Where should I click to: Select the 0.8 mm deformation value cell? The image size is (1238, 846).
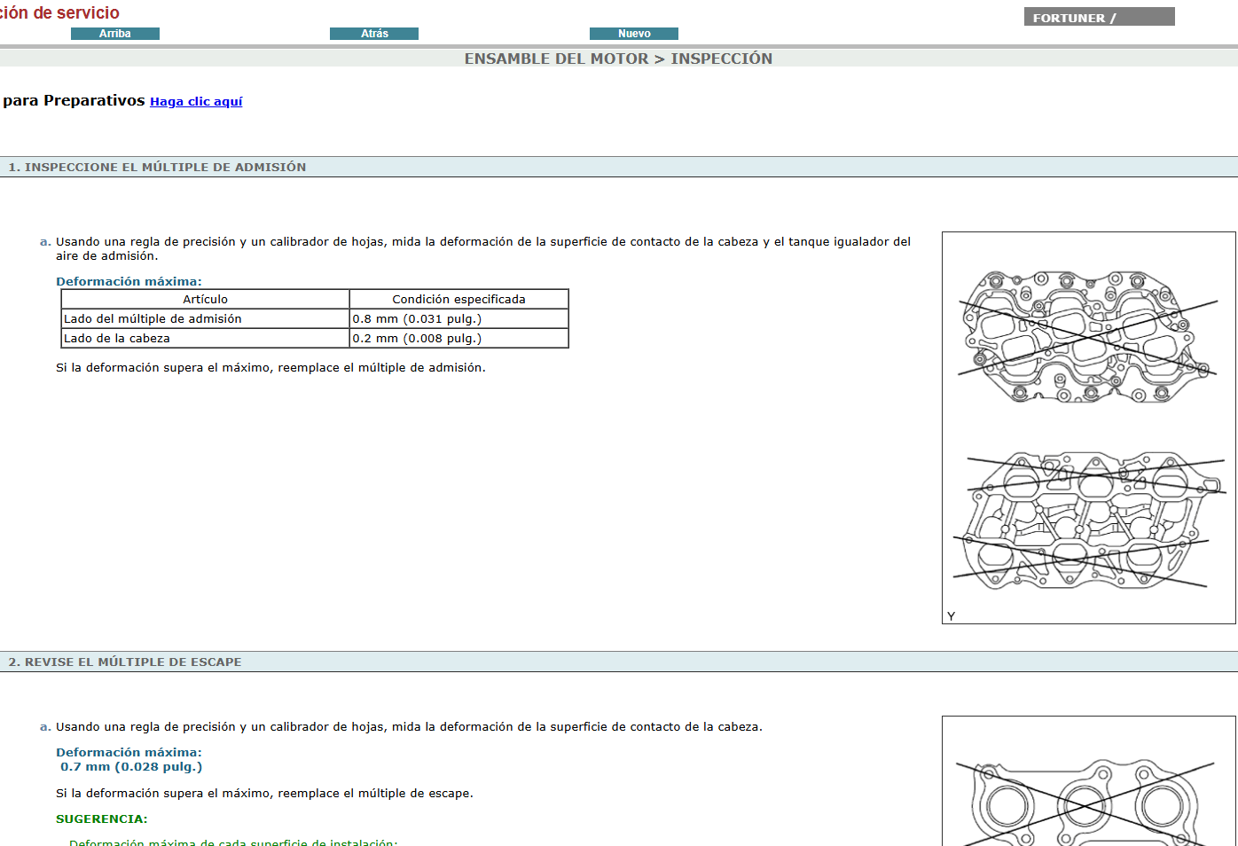(417, 318)
